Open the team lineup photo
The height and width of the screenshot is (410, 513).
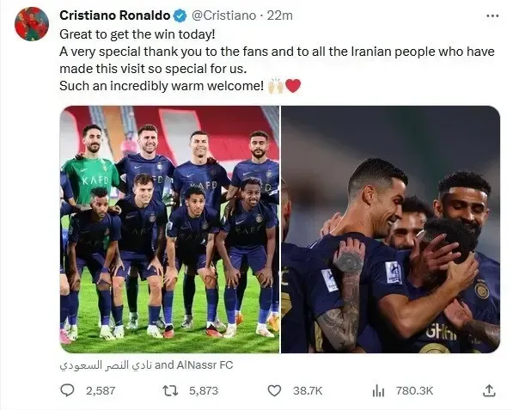pyautogui.click(x=170, y=229)
